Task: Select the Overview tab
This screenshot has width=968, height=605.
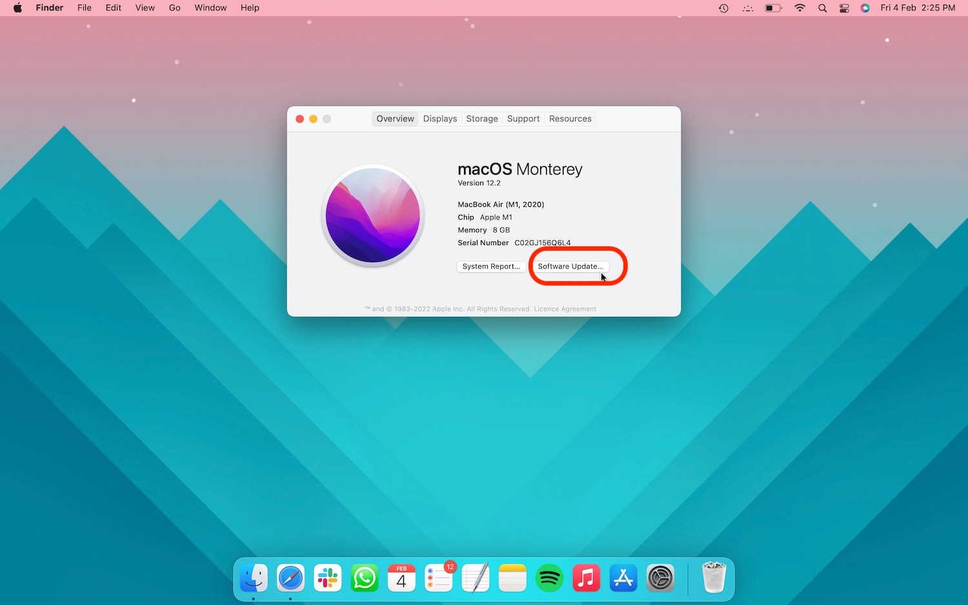Action: [x=396, y=119]
